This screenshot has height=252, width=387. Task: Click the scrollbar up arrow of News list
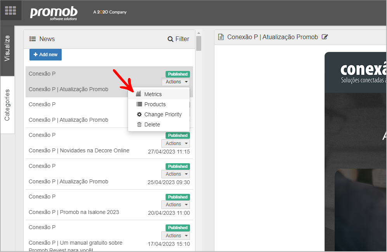coord(199,33)
